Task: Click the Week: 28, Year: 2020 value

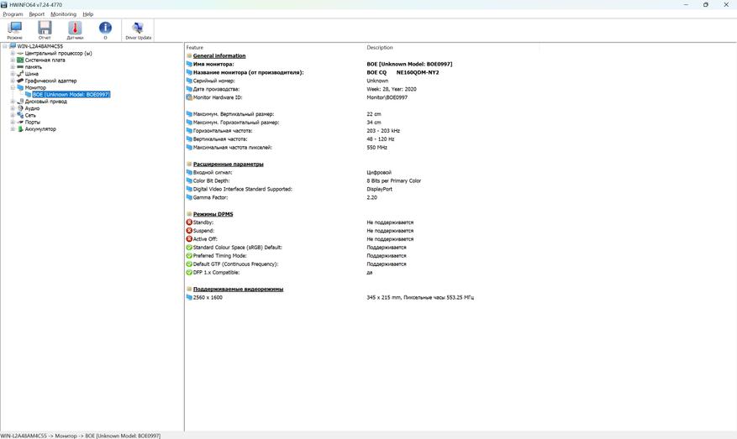Action: pyautogui.click(x=392, y=89)
